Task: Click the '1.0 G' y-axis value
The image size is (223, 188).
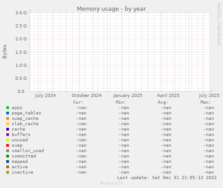Action: [x=21, y=65]
